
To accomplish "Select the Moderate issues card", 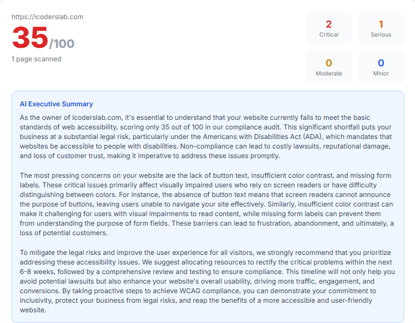I will tap(329, 67).
